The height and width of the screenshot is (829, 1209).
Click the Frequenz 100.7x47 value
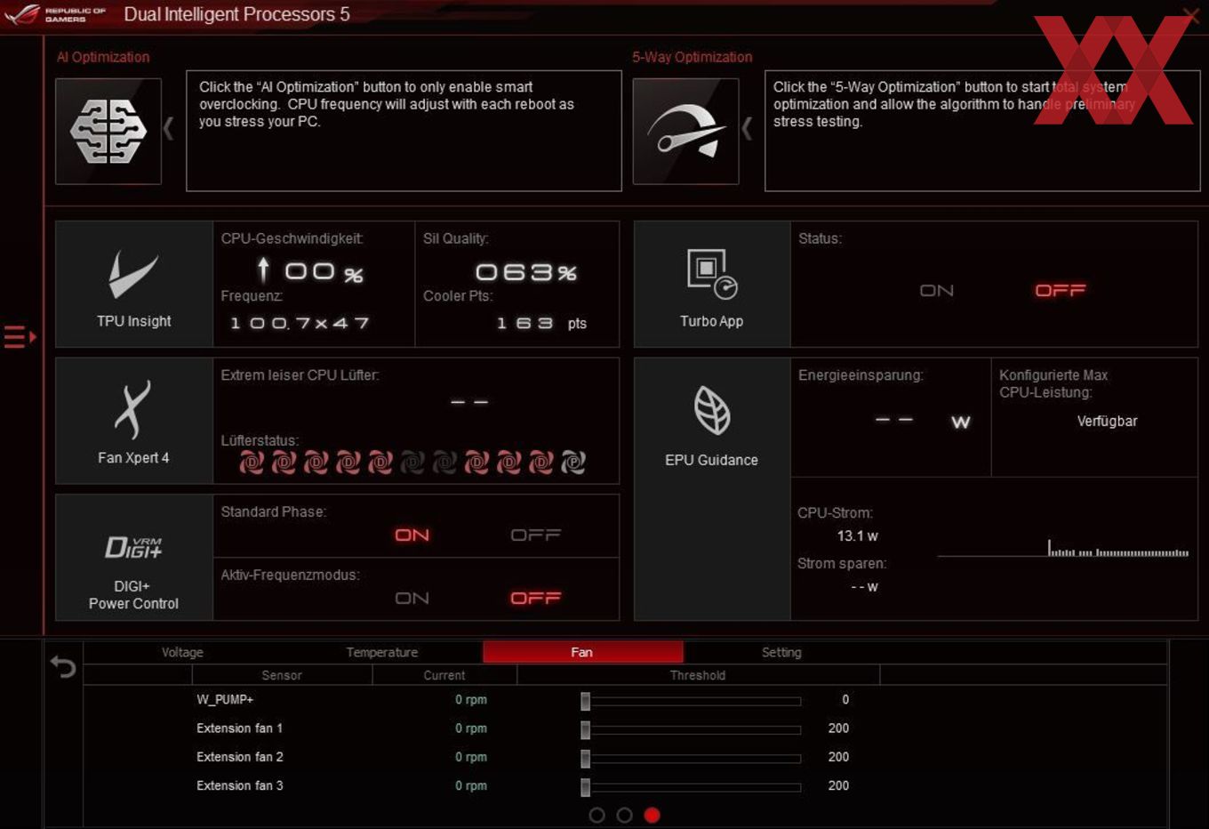300,323
